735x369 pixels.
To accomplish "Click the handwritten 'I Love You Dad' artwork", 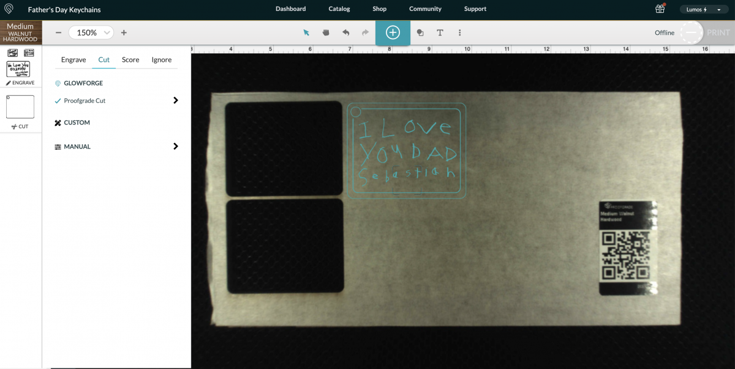I will click(407, 150).
